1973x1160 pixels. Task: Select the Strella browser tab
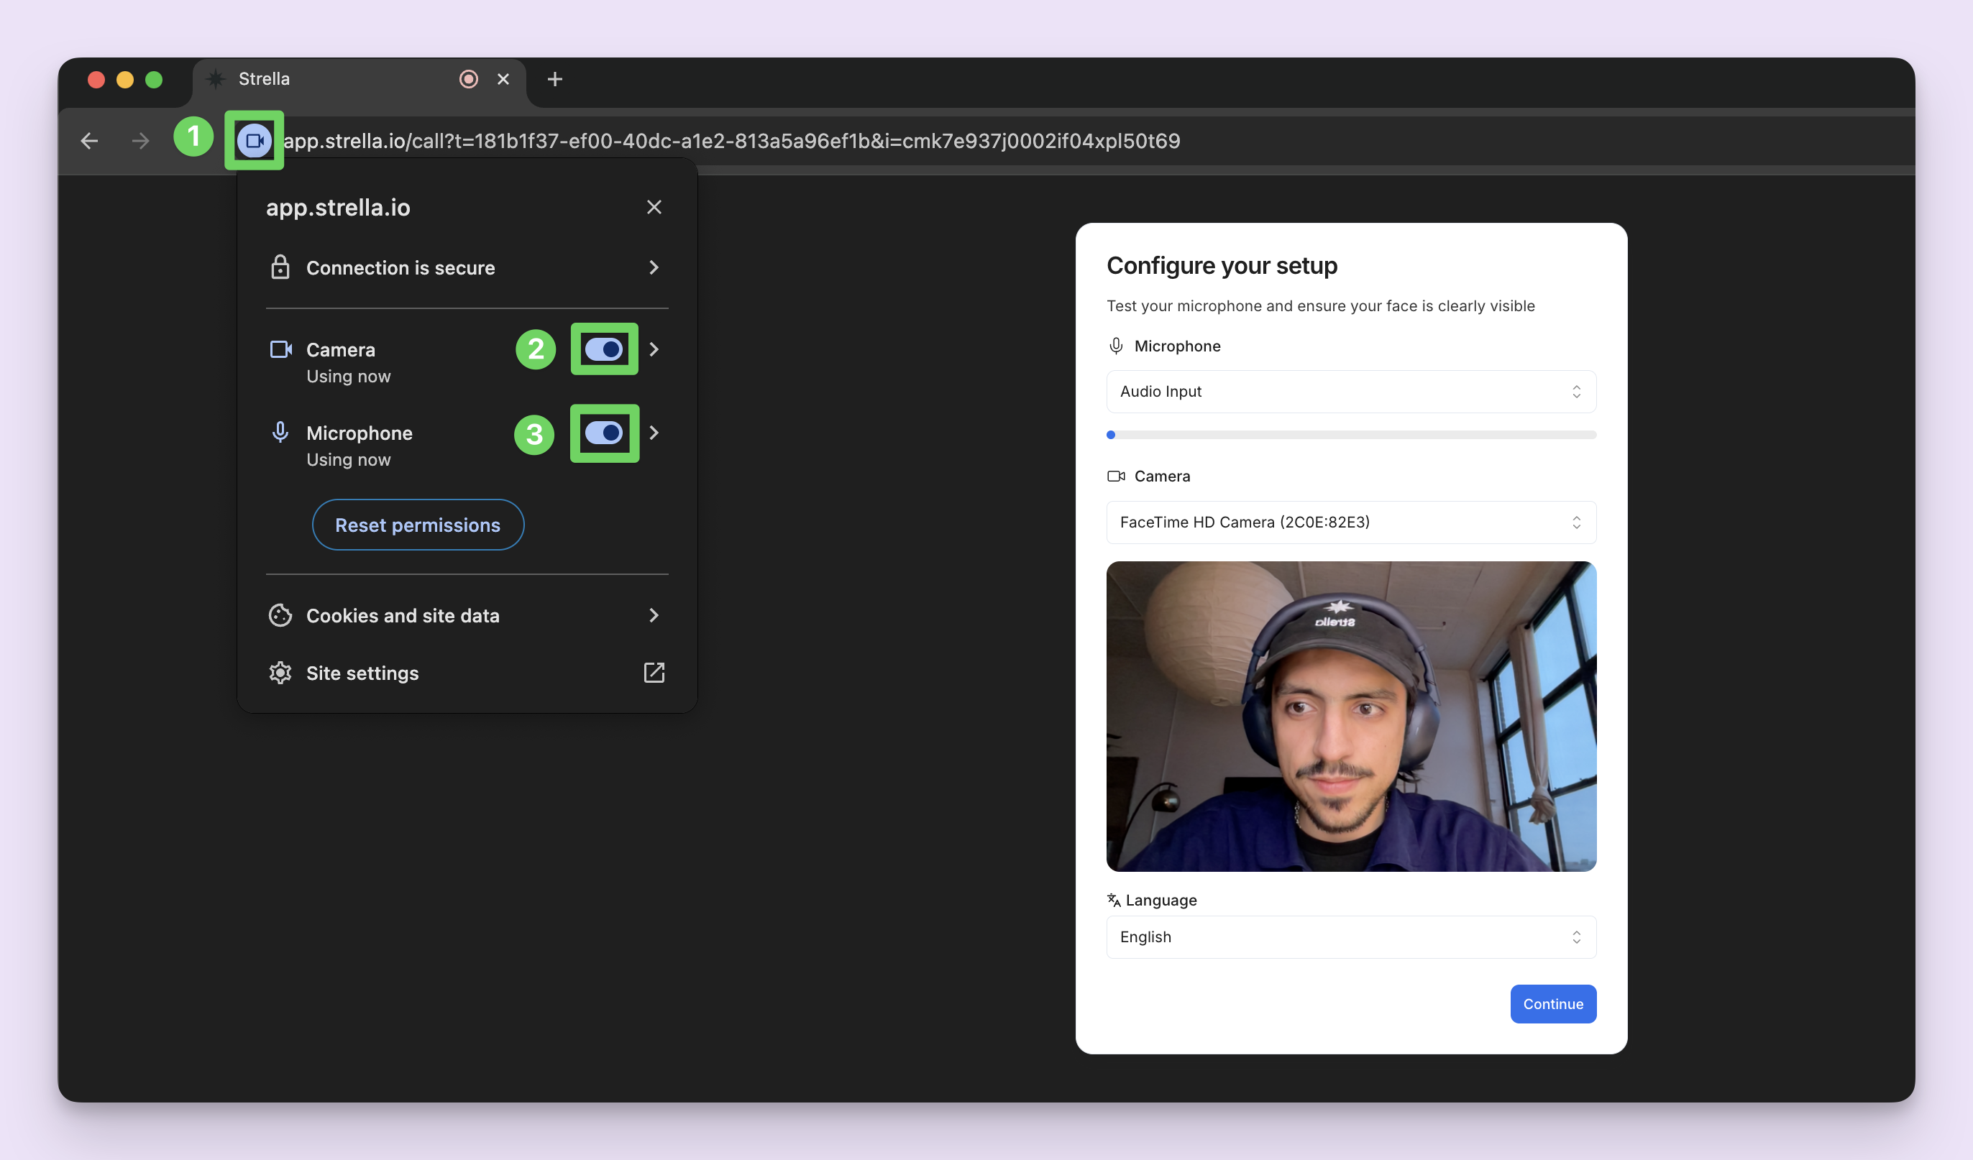pyautogui.click(x=329, y=79)
